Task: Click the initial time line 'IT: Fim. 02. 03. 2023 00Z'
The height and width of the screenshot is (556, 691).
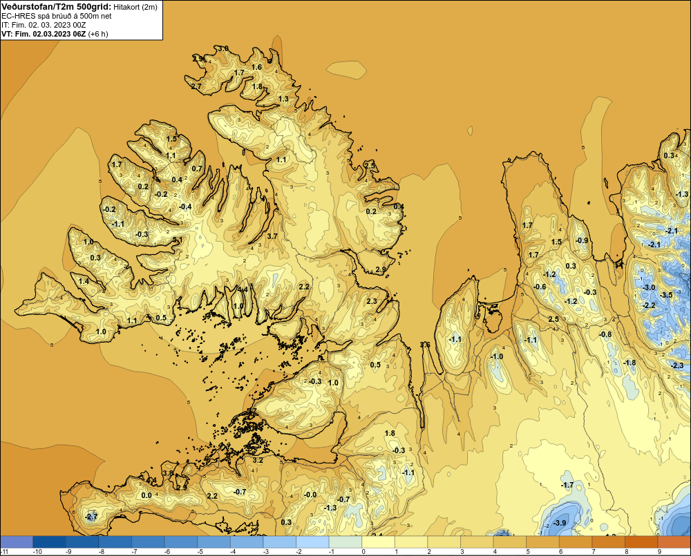Action: click(44, 25)
